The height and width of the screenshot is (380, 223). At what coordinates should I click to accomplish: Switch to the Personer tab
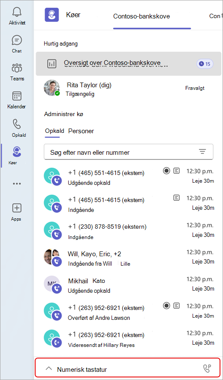point(81,131)
